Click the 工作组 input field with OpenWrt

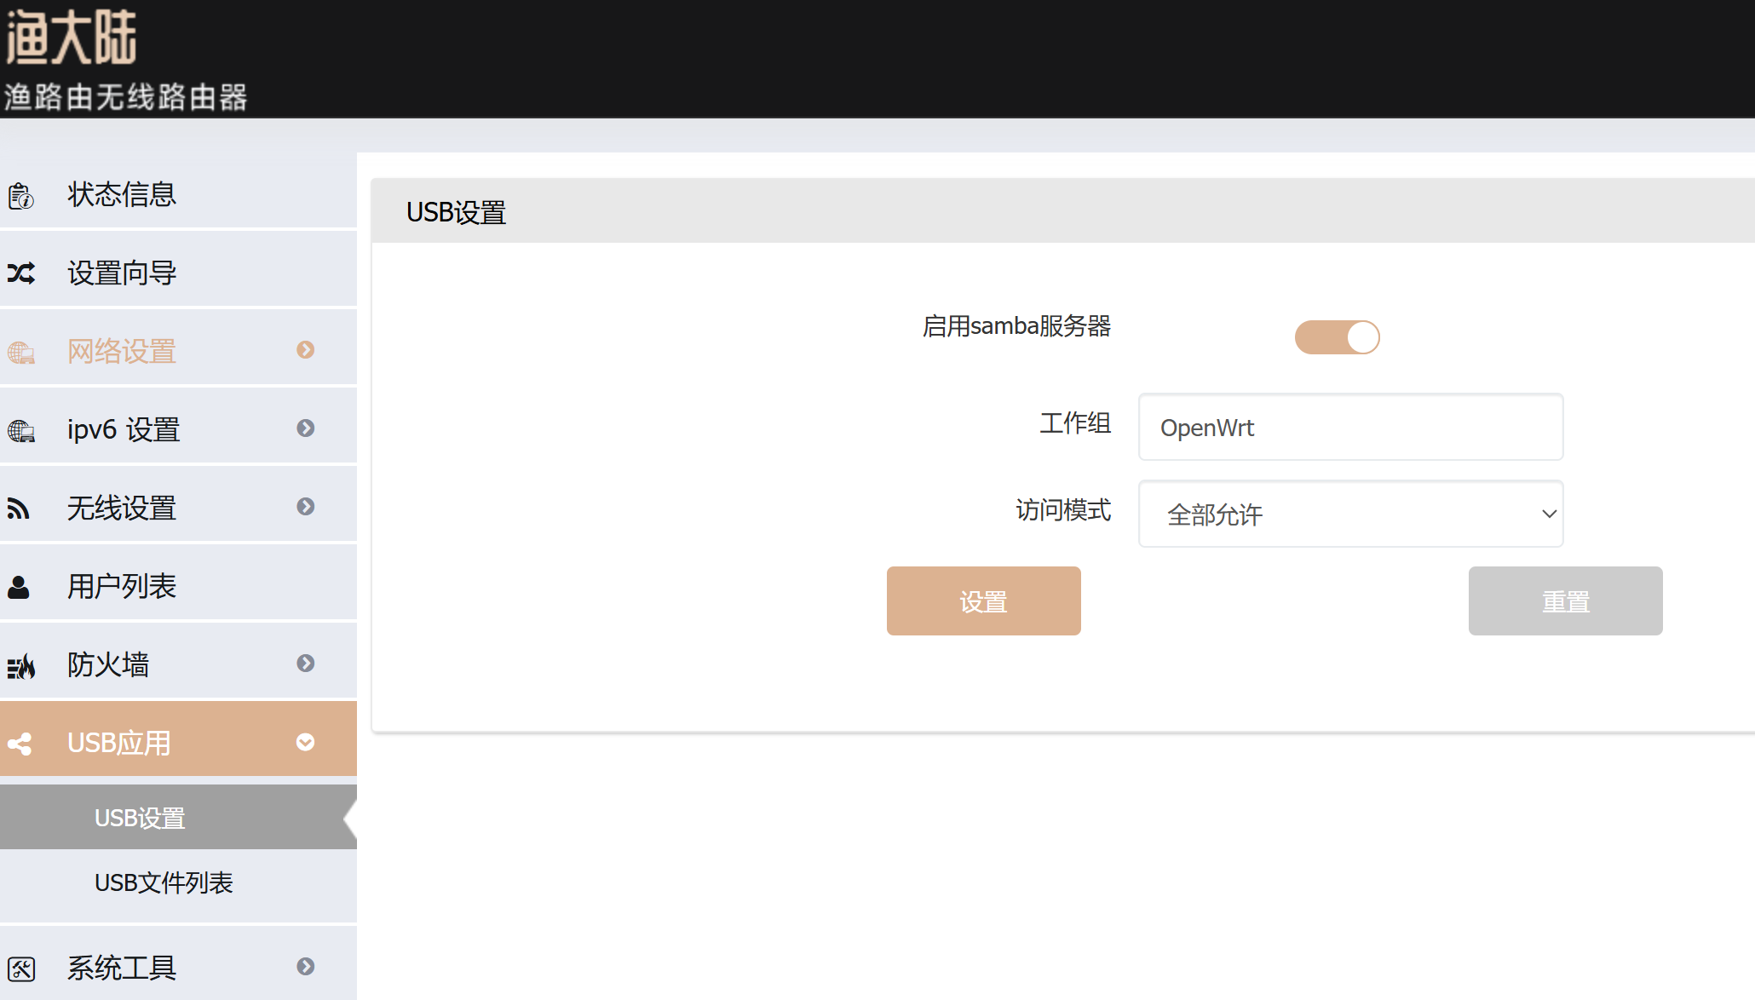pyautogui.click(x=1350, y=427)
